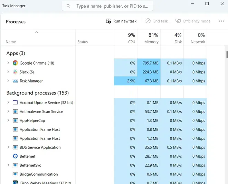
Task: Open the three-dots more options menu
Action: pyautogui.click(x=221, y=21)
